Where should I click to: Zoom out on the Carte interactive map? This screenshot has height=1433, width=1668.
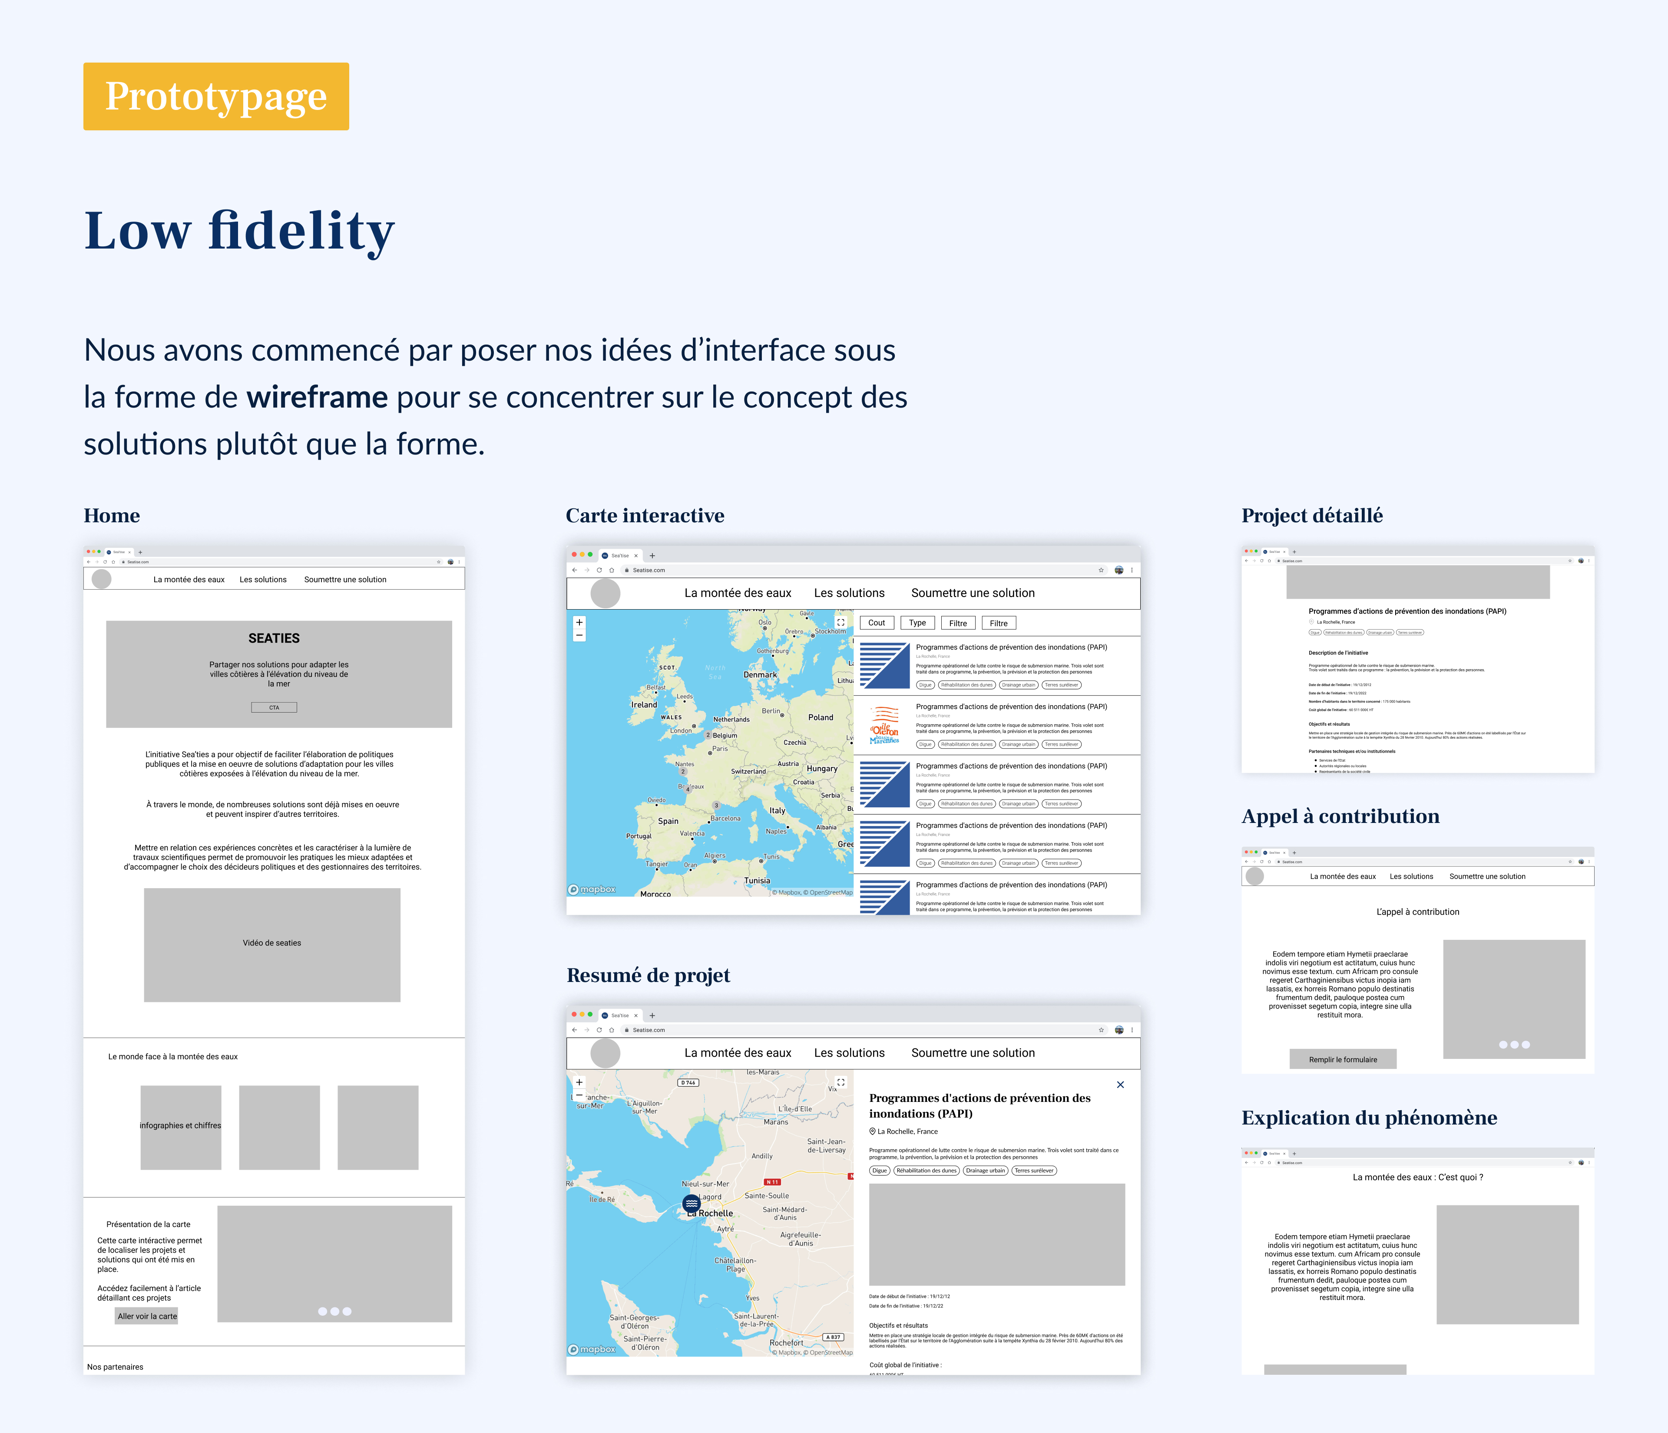click(579, 636)
